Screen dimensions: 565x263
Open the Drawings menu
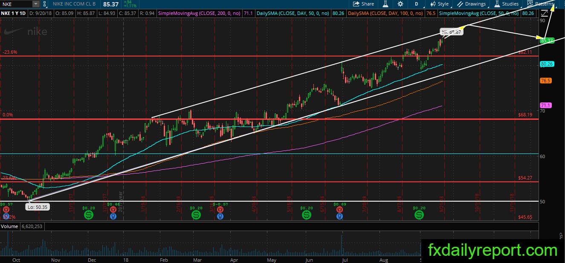471,4
